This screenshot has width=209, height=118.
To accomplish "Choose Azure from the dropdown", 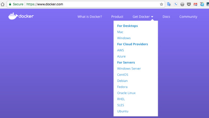I will click(121, 57).
